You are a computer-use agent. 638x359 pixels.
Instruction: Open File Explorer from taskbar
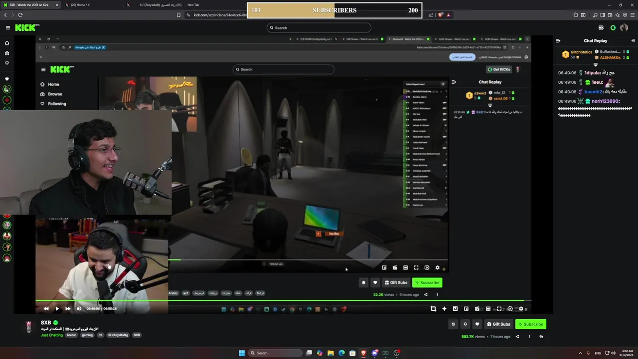(330, 353)
